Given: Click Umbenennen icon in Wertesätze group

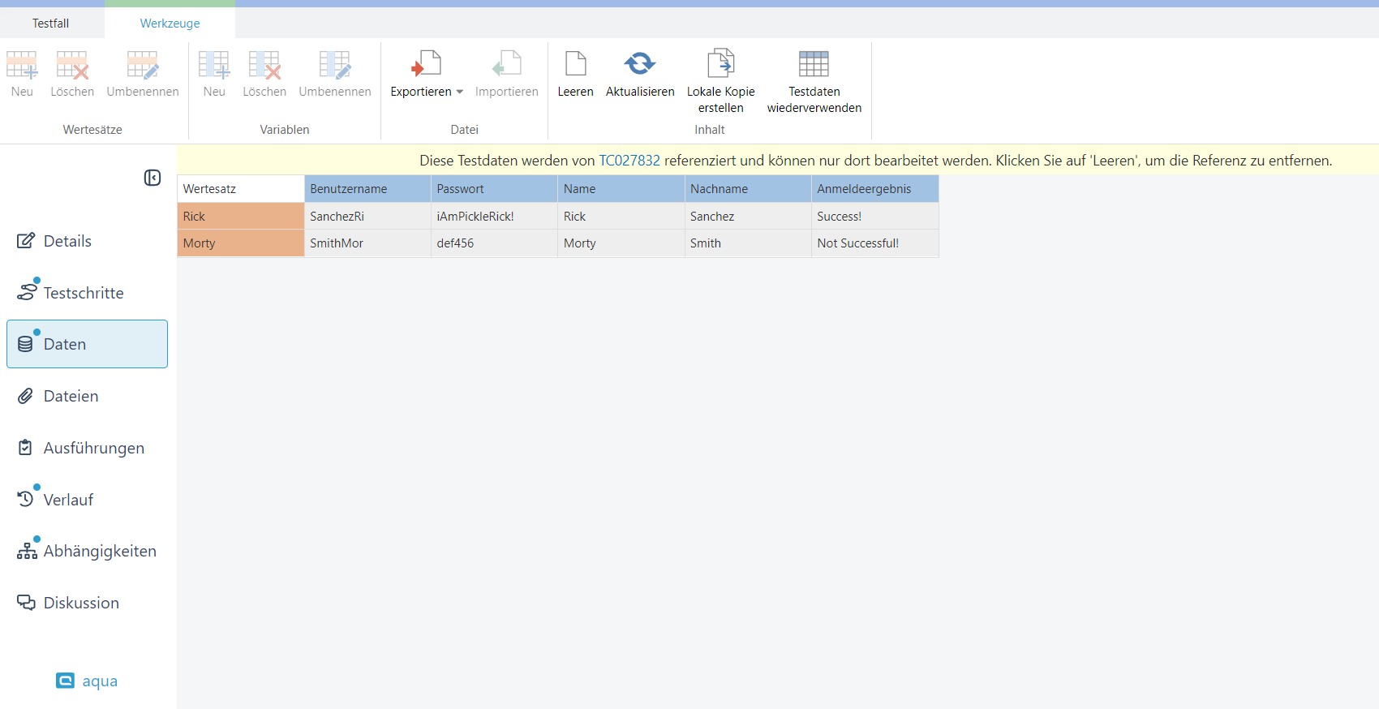Looking at the screenshot, I should click(x=142, y=65).
